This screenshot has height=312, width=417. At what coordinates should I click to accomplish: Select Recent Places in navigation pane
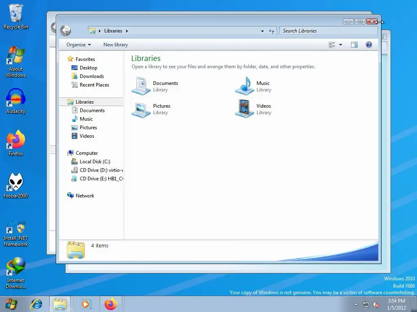tap(94, 84)
